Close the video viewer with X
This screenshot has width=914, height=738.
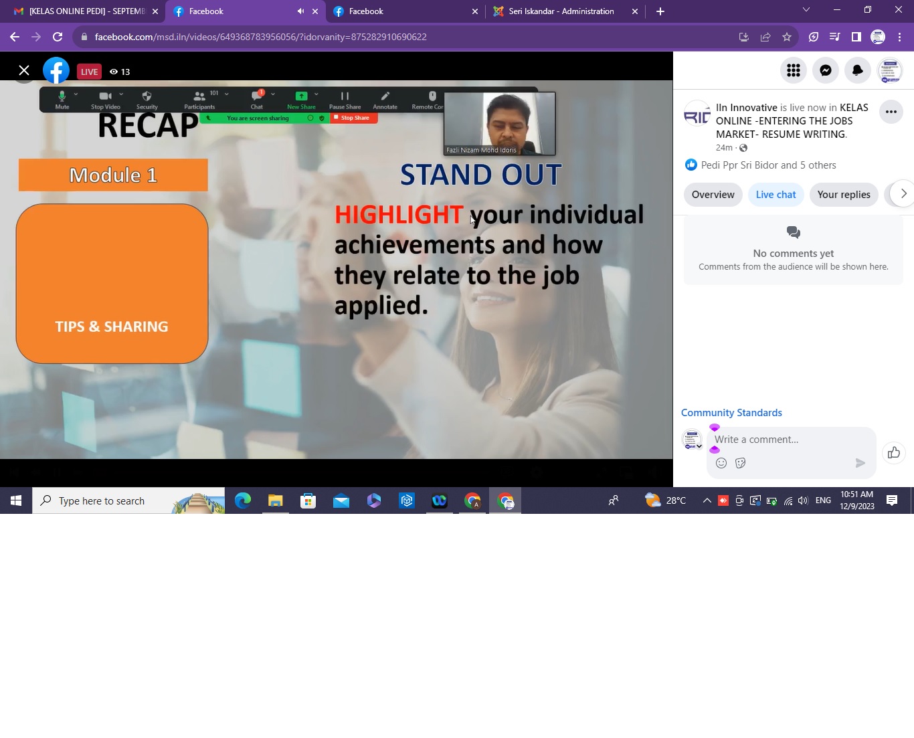point(24,70)
